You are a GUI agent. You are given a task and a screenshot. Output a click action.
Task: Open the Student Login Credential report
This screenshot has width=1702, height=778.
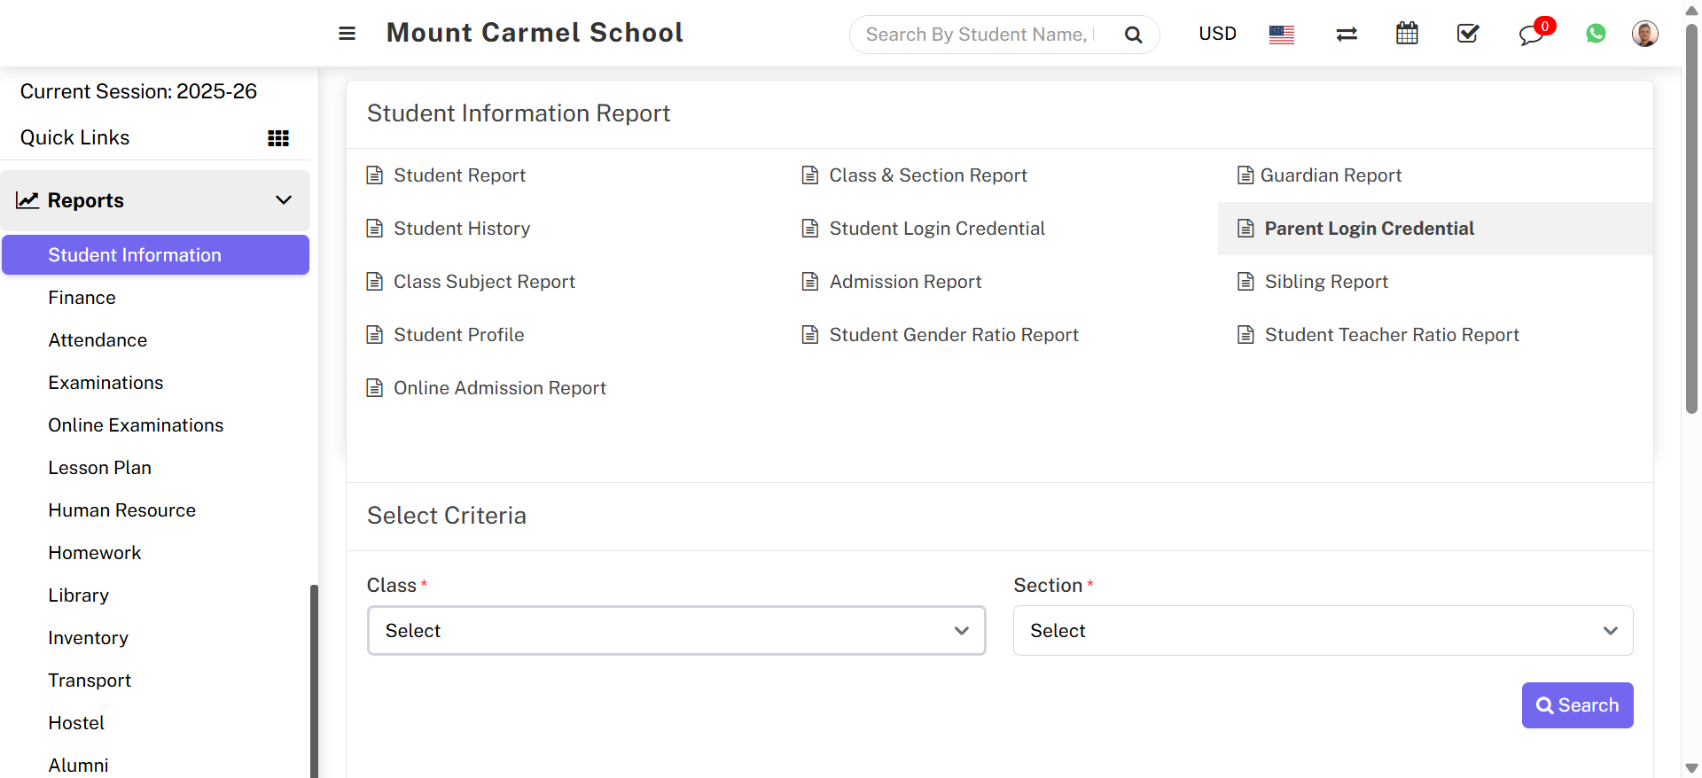936,229
